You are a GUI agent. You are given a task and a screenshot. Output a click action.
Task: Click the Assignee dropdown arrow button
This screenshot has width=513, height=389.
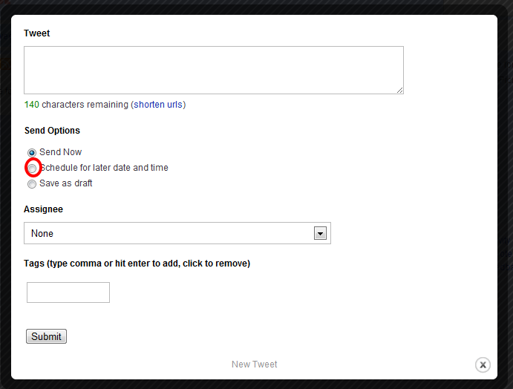[320, 233]
